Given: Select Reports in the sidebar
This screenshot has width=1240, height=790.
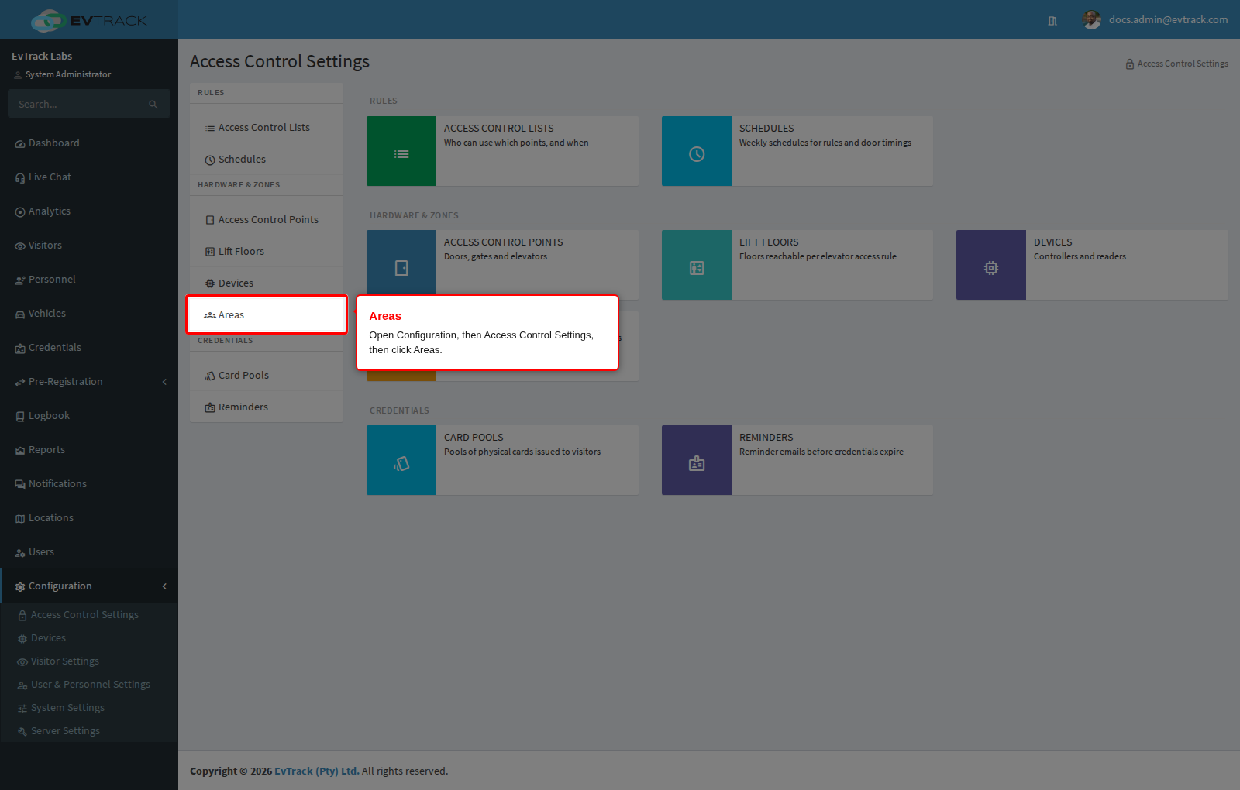Looking at the screenshot, I should click(x=89, y=450).
